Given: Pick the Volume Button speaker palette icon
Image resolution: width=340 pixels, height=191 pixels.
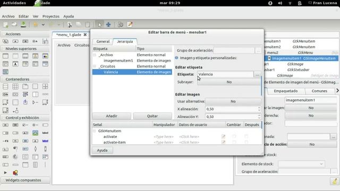Looking at the screenshot, I should pyautogui.click(x=15, y=149).
